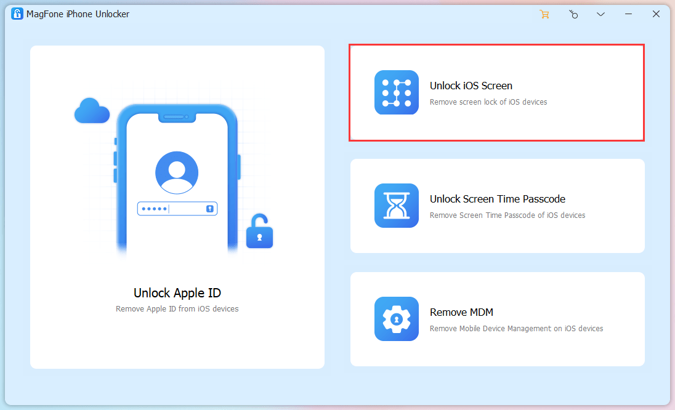Expand the title bar dropdown menu chevron
675x410 pixels.
(600, 14)
